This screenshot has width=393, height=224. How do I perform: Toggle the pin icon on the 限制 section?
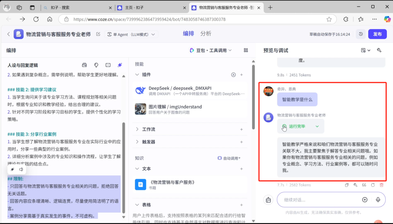click(12, 169)
